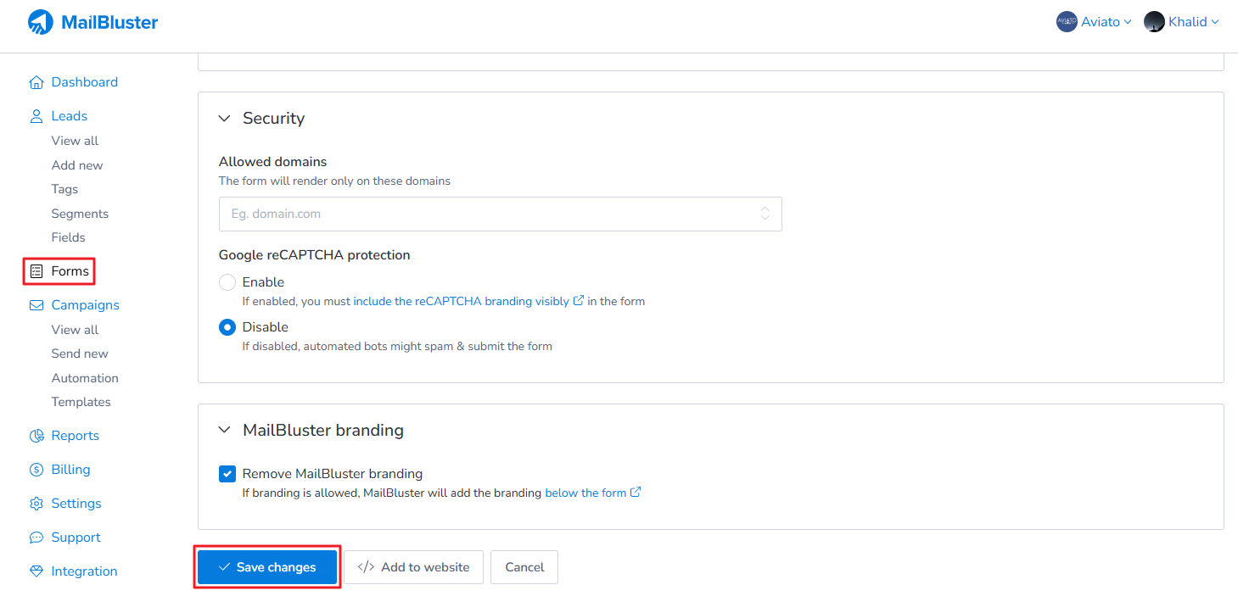Click the Integration diamond icon
The width and height of the screenshot is (1238, 596).
[x=36, y=571]
